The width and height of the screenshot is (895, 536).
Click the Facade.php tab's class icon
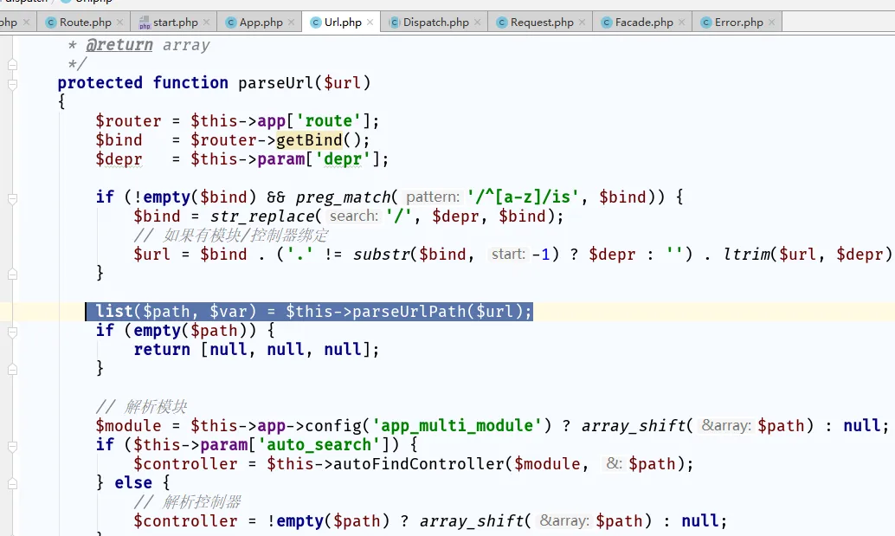coord(605,22)
